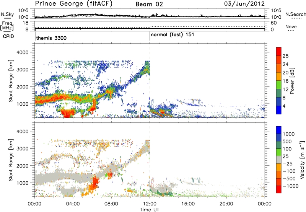Click the Velocity colorbar segment between 25 and 100
The image size is (306, 212).
click(x=279, y=152)
